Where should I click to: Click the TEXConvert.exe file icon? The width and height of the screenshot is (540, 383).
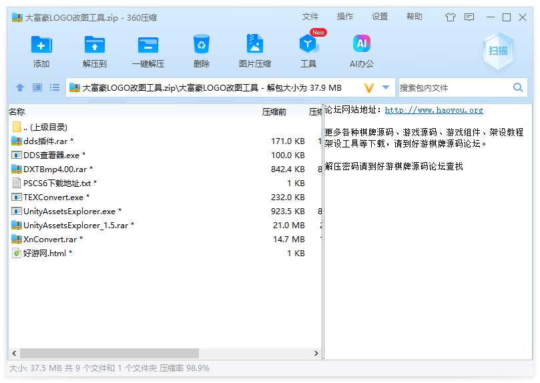pos(17,198)
